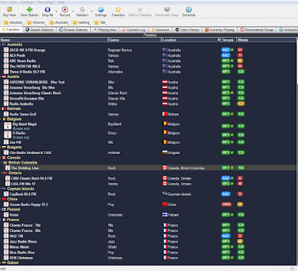This screenshot has width=298, height=271.
Task: Open the Absolute favorites folder
Action: pos(13,22)
